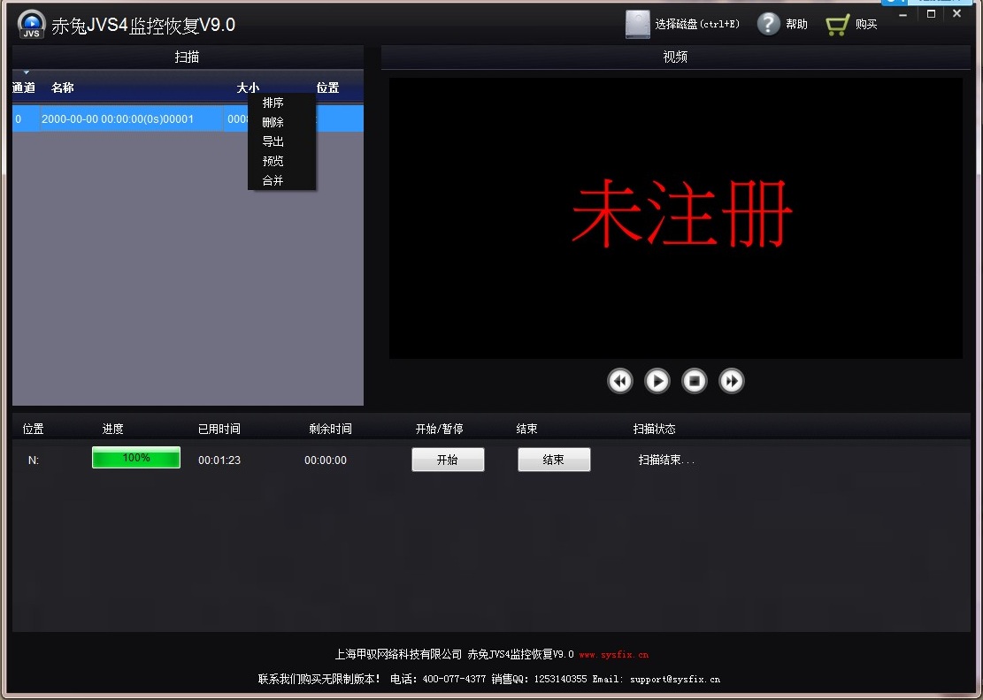Image resolution: width=983 pixels, height=700 pixels.
Task: Click the sales QQ number 1253140355
Action: (x=560, y=680)
